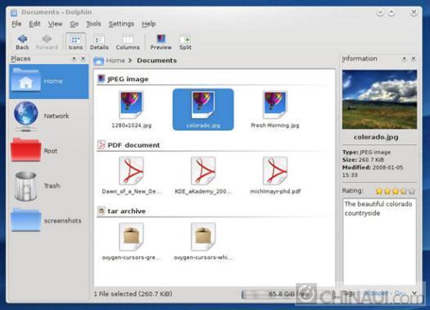The height and width of the screenshot is (310, 430).
Task: Click the tags link in Information
Action: 385,294
